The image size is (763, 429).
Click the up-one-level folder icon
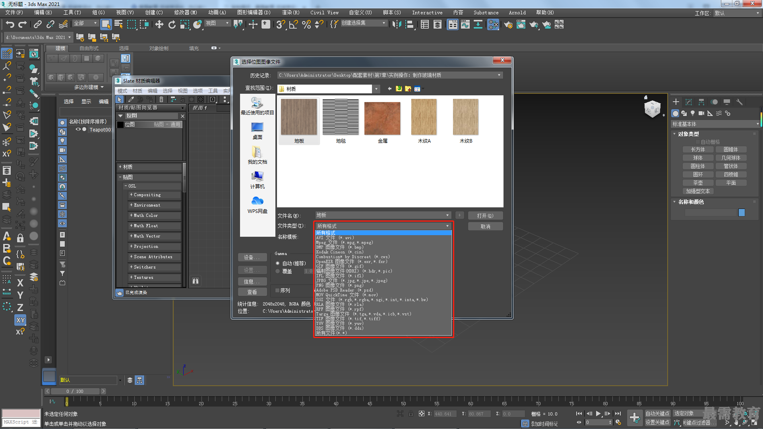click(x=399, y=89)
